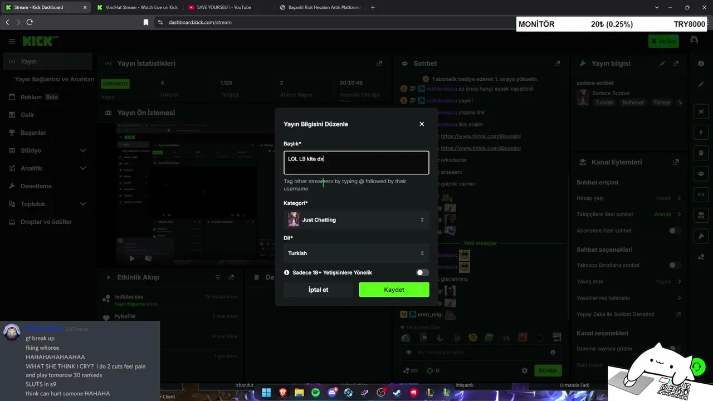
Task: Open File Explorer from taskbar
Action: pos(299,392)
